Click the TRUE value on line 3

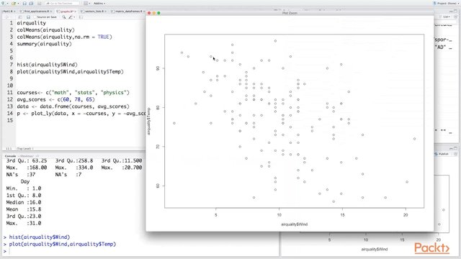[x=103, y=37]
